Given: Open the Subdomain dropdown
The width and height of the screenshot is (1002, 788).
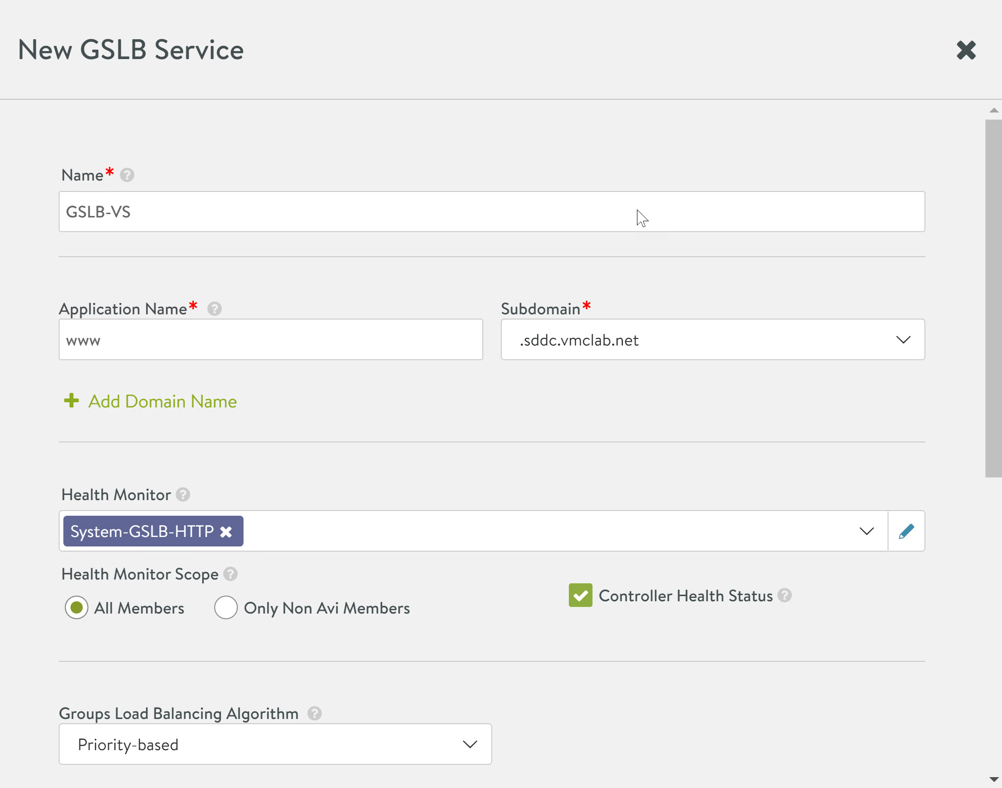Looking at the screenshot, I should coord(903,340).
